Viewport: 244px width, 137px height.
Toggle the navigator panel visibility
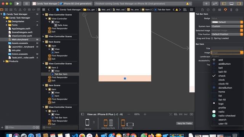[x=224, y=3]
